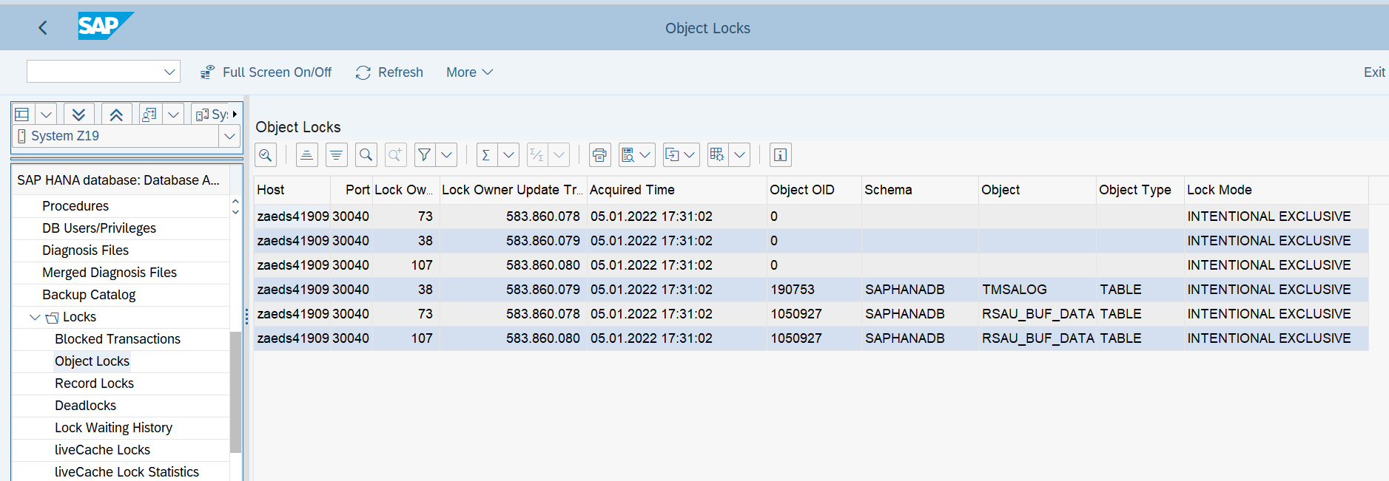Click the Refresh button
Screen dimensions: 1389x481
click(x=389, y=72)
